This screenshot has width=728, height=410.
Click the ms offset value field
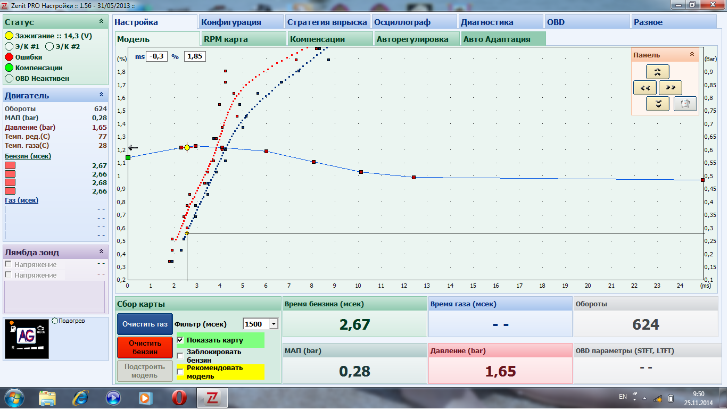(x=157, y=56)
